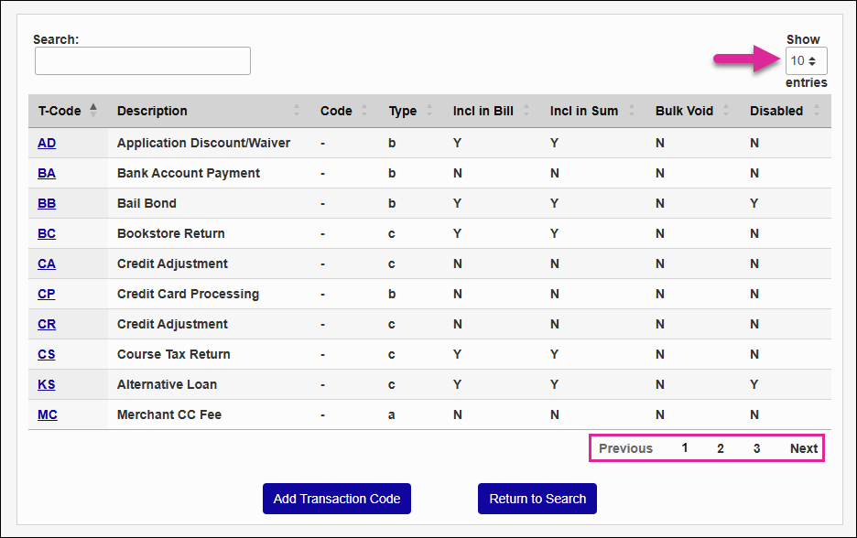This screenshot has height=538, width=857.
Task: Open the BB transaction code link
Action: pos(47,203)
